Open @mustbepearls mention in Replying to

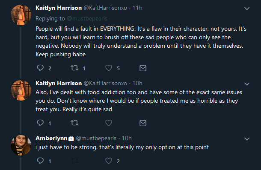[x=87, y=19]
